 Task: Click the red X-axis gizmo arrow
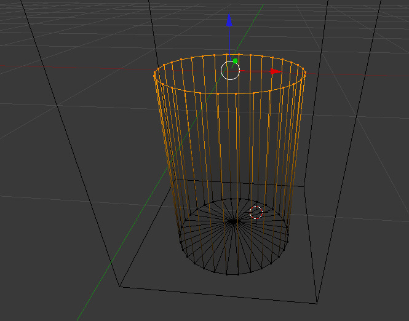(276, 71)
